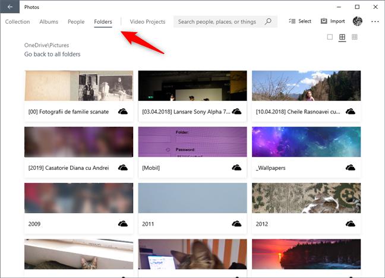
Task: Open the folder thumbnail with cat and laptop
Action: click(x=192, y=254)
